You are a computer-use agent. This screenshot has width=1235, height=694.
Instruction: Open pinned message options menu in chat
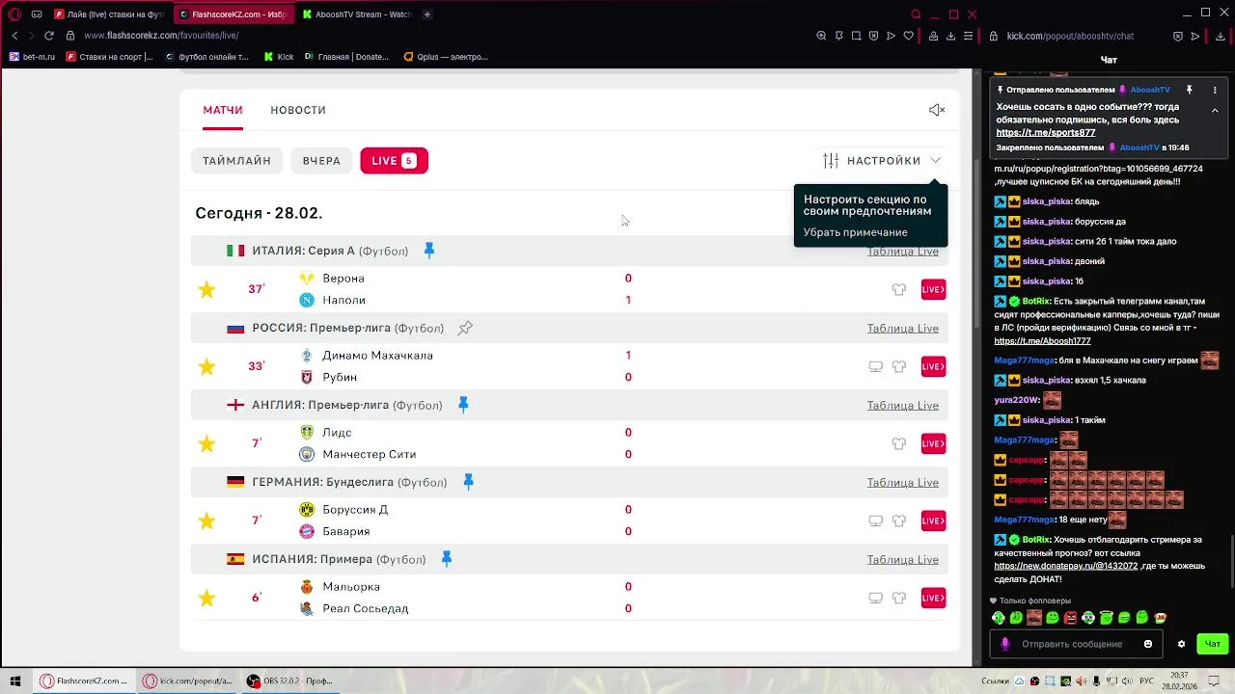1215,90
